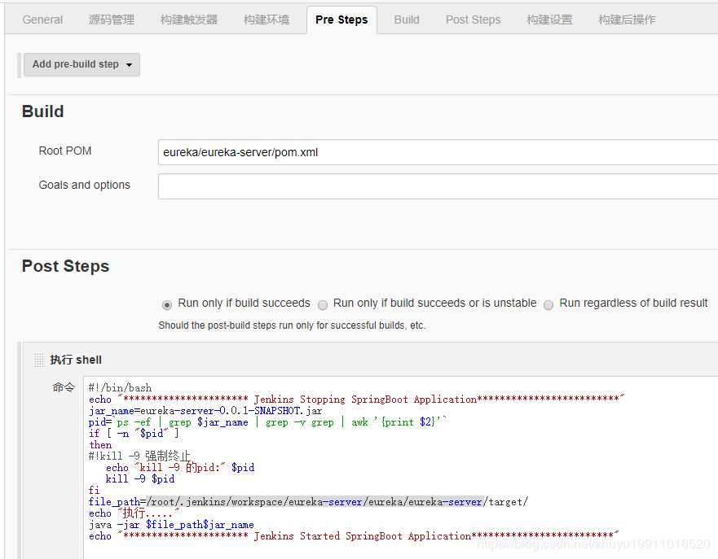Switch to the 构建环境 tab
This screenshot has height=559, width=718.
pos(266,20)
